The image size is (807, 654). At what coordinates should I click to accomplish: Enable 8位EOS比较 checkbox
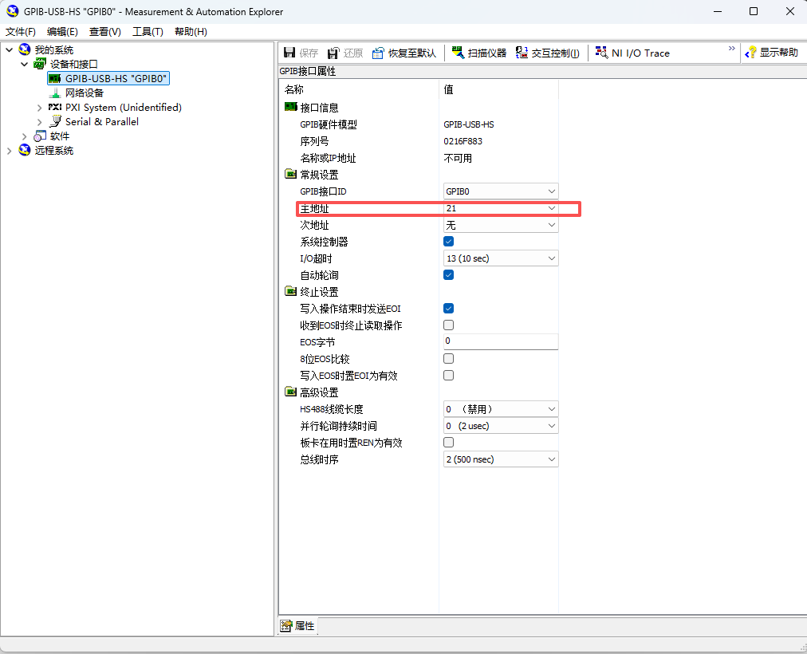point(448,359)
